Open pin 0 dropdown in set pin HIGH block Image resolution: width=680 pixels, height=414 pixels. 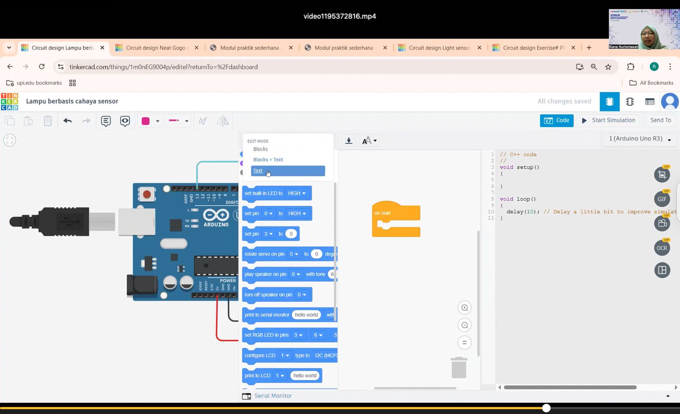268,214
